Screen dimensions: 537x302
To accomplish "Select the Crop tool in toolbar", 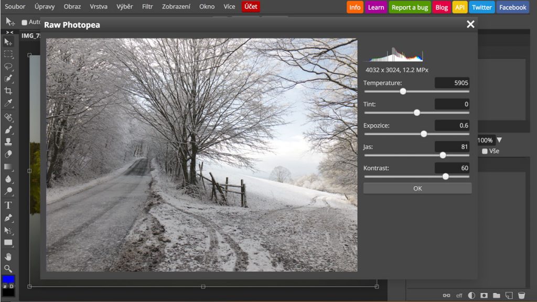I will click(x=8, y=91).
